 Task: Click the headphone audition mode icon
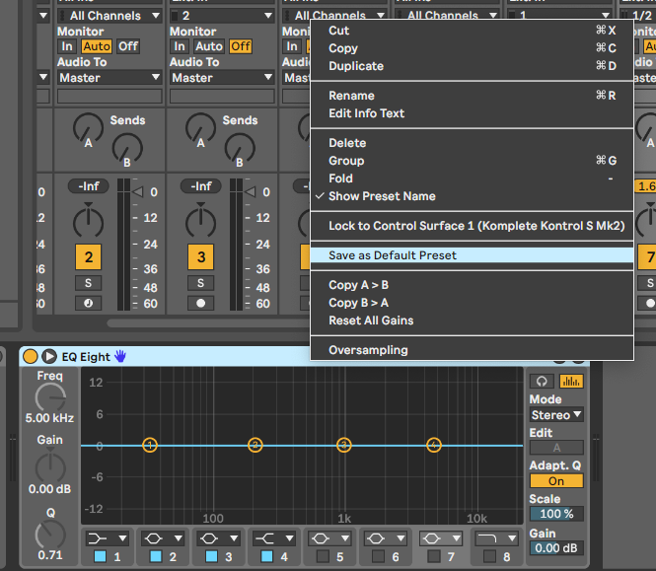(x=542, y=381)
